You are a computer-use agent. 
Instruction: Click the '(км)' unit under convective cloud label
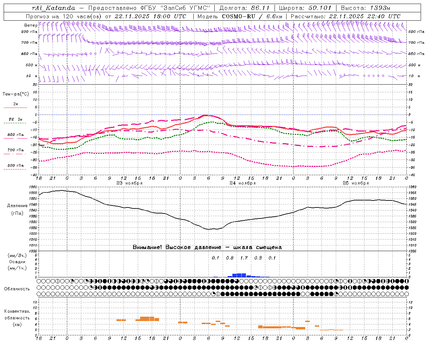[x=17, y=324]
